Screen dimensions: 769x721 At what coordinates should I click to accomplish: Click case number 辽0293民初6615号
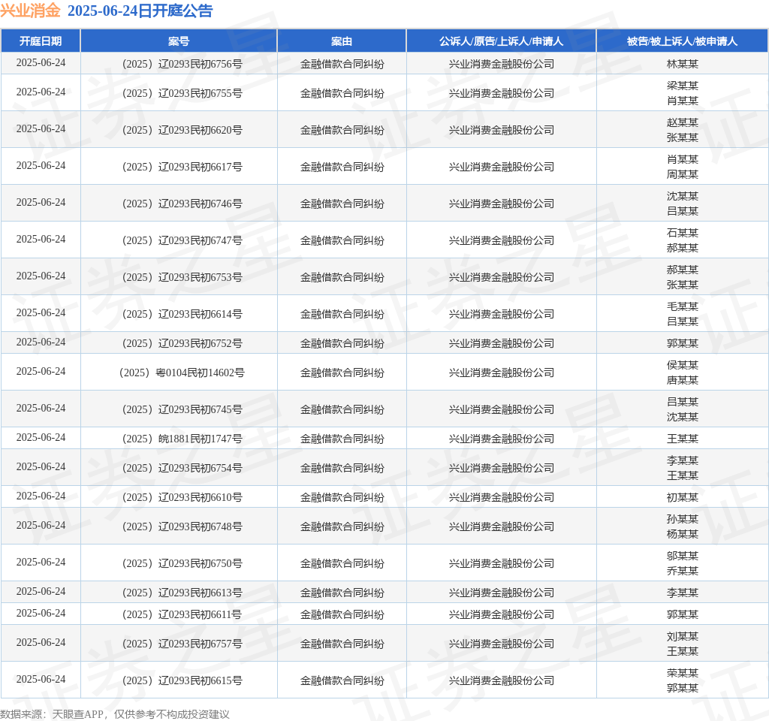click(x=182, y=680)
